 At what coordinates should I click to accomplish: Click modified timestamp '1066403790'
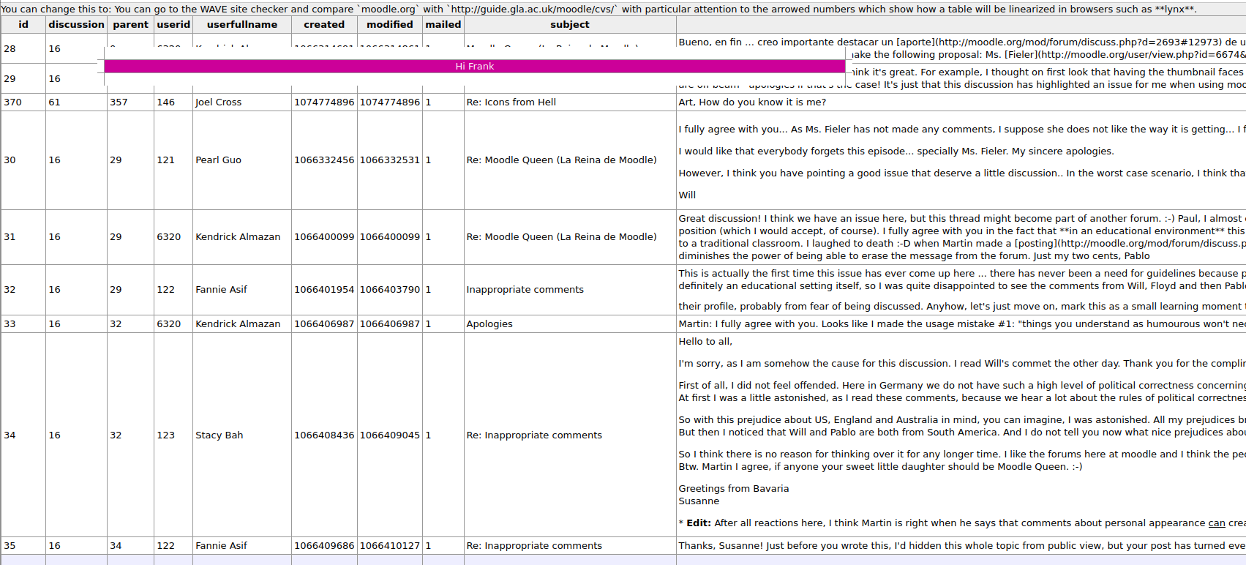[390, 289]
